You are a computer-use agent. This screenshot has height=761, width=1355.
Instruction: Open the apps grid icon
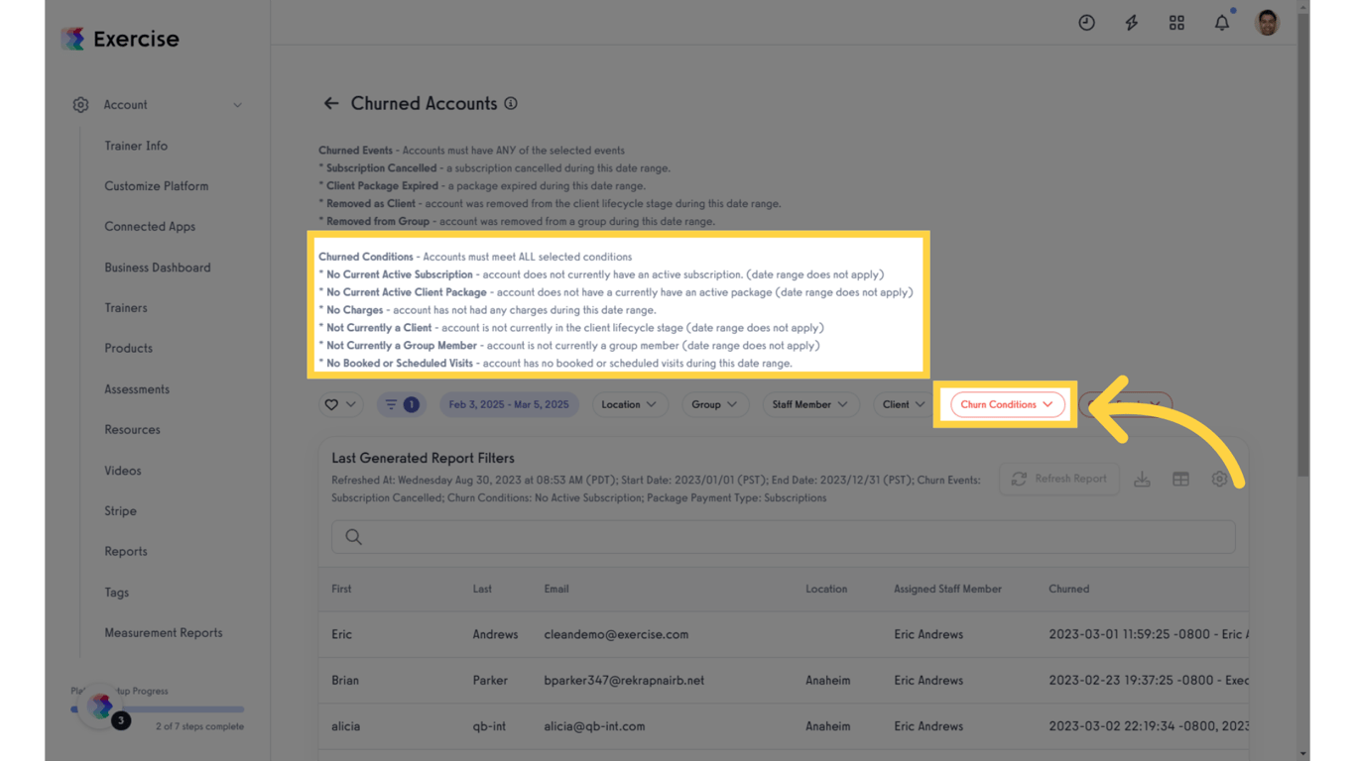(1176, 23)
